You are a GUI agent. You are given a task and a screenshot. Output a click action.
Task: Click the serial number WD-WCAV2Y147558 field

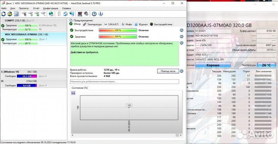213,35
